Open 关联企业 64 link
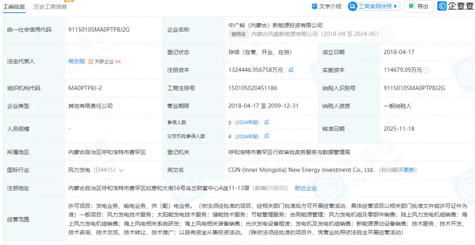The height and width of the screenshot is (245, 475). (x=105, y=61)
